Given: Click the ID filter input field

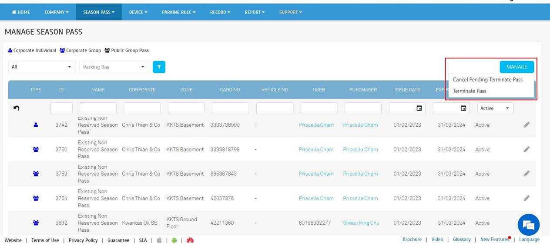Looking at the screenshot, I should click(x=61, y=108).
